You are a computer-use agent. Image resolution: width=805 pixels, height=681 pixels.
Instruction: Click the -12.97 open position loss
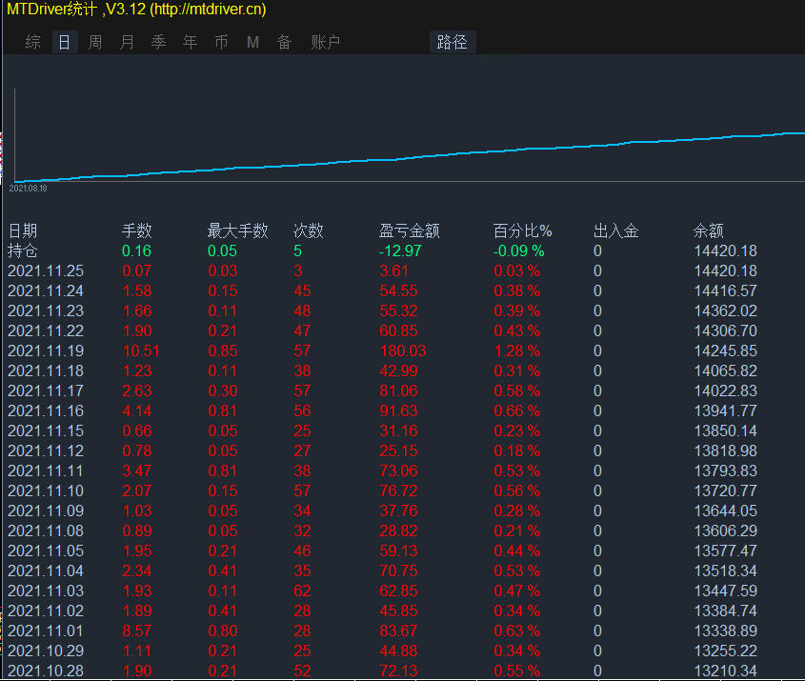(400, 250)
